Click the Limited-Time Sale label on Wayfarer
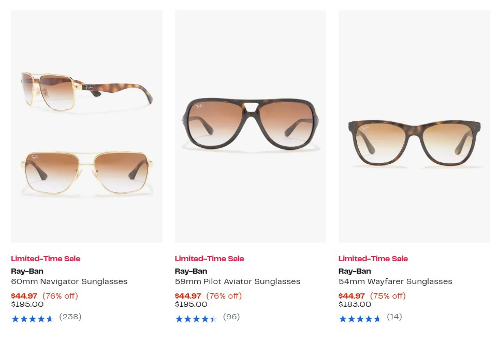498x339 pixels. (373, 259)
